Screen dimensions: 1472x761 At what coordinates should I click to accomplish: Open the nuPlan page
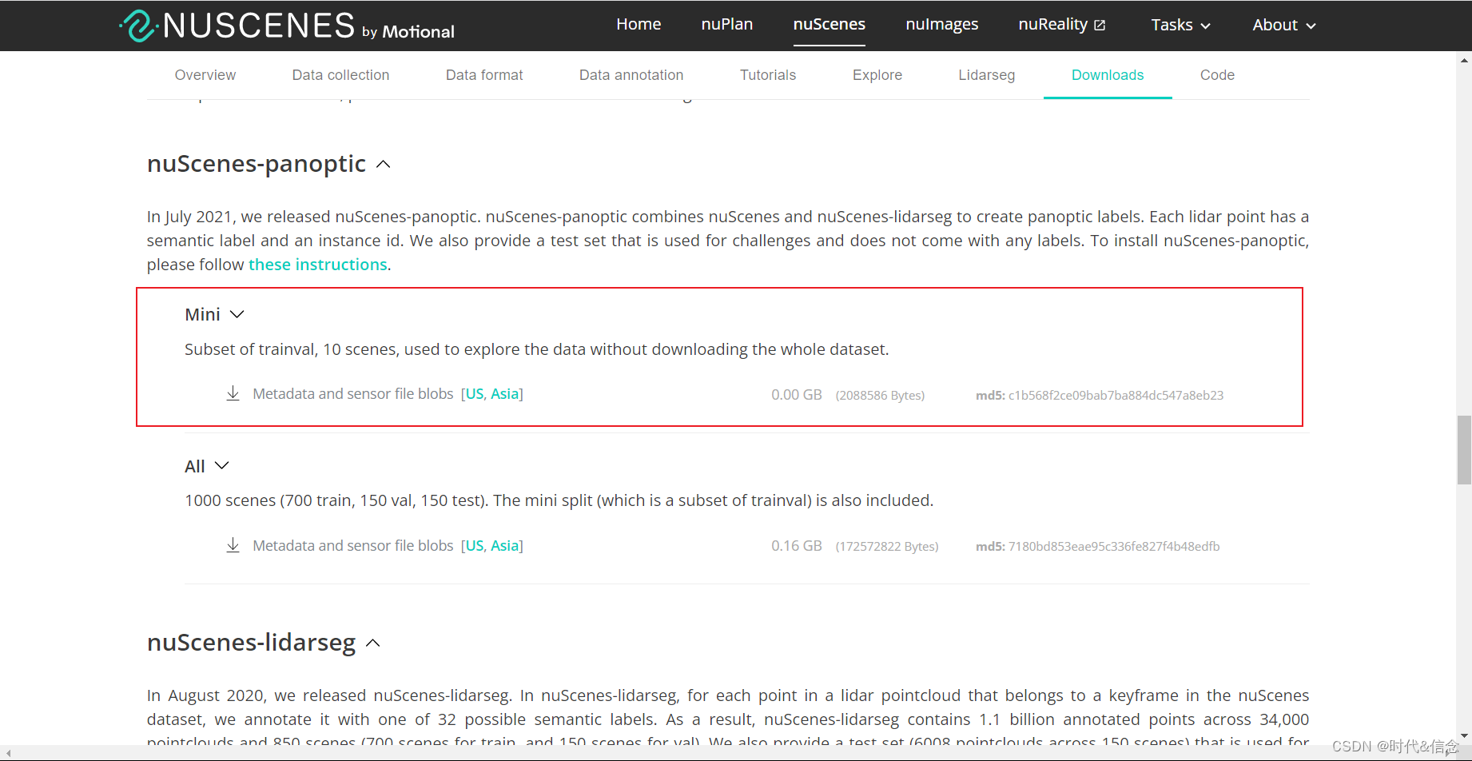pyautogui.click(x=727, y=24)
